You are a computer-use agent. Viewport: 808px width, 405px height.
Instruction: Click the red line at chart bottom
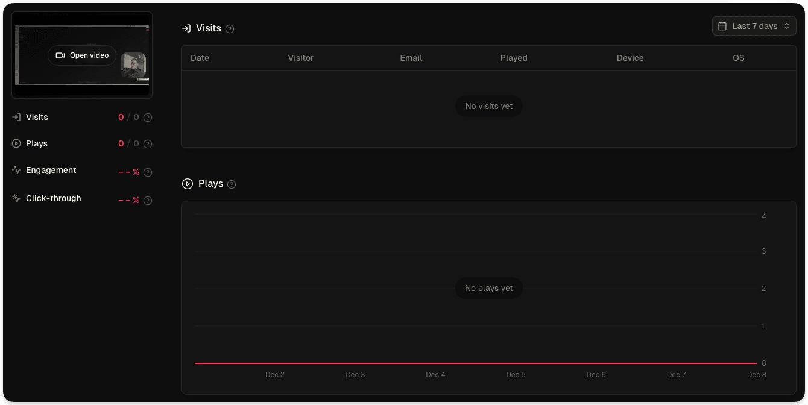pos(476,363)
